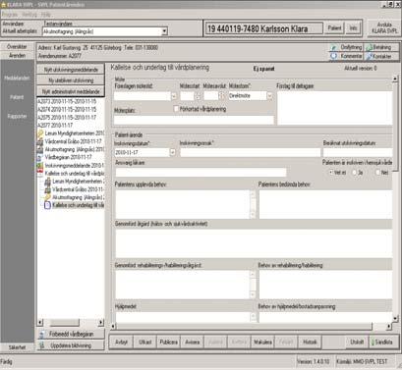
Task: Open the Kontakter icon button
Action: click(380, 56)
